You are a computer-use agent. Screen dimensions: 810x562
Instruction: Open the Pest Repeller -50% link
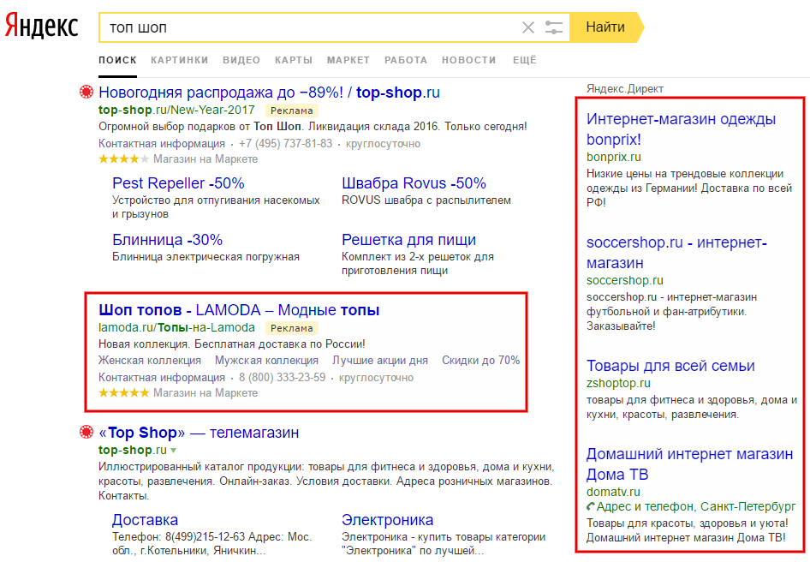178,183
